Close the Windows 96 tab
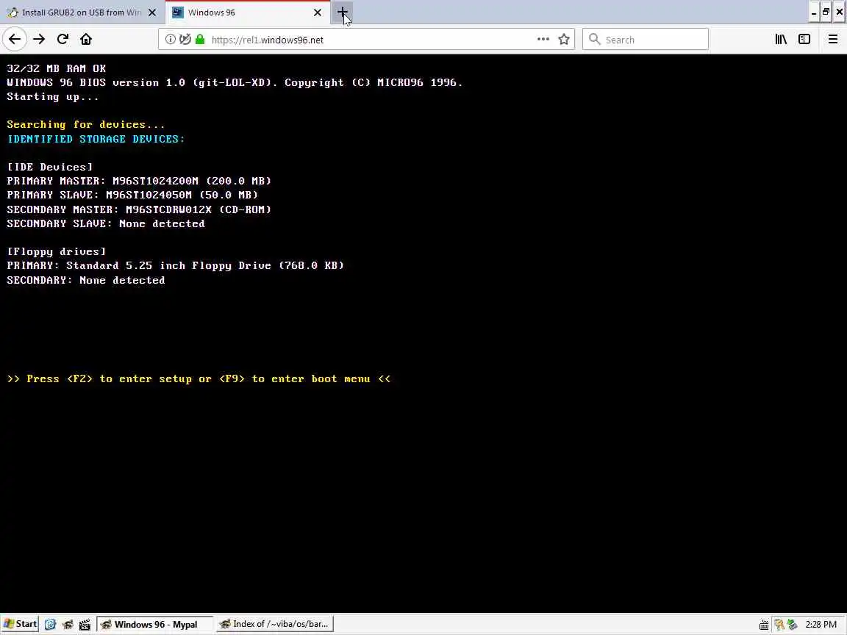 click(x=318, y=12)
